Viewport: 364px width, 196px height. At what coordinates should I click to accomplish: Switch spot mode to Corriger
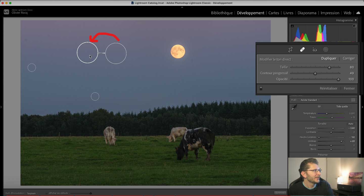pyautogui.click(x=349, y=58)
